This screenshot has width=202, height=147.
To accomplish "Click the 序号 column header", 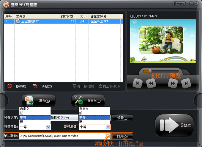I will (x=9, y=16).
